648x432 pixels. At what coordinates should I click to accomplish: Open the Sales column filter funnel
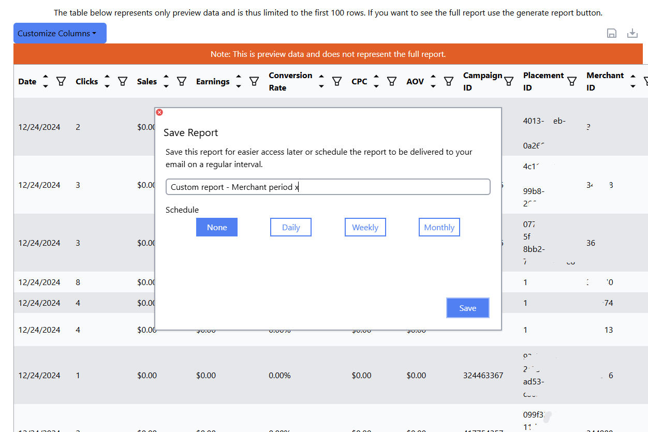click(182, 81)
